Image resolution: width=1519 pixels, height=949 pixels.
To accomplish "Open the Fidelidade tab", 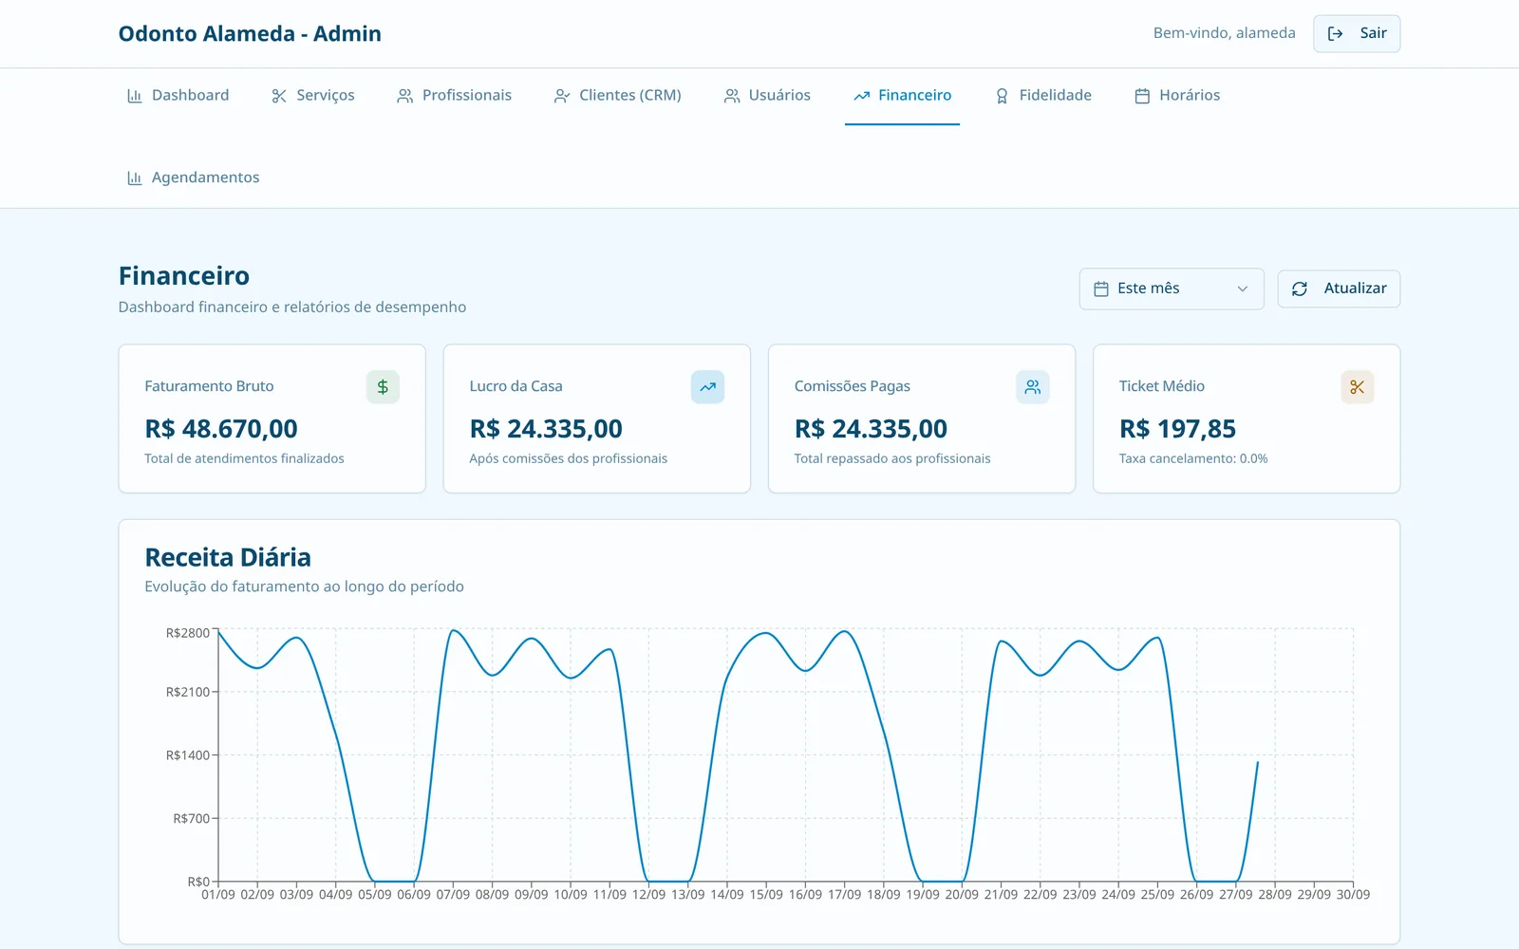I will [1042, 95].
